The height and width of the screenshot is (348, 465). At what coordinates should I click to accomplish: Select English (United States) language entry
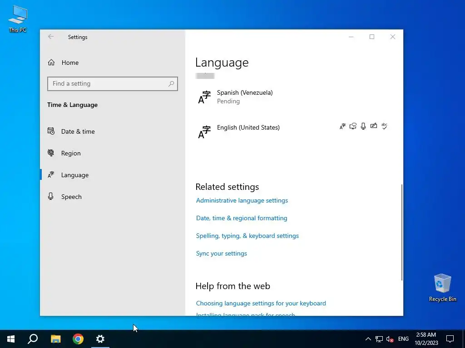point(294,132)
